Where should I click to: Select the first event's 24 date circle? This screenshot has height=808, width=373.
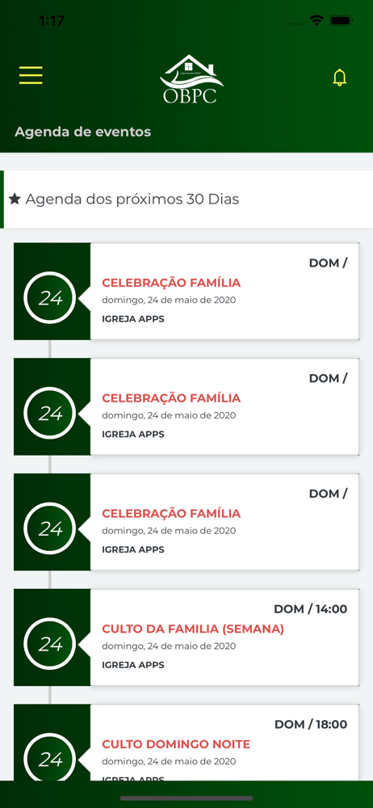coord(50,299)
